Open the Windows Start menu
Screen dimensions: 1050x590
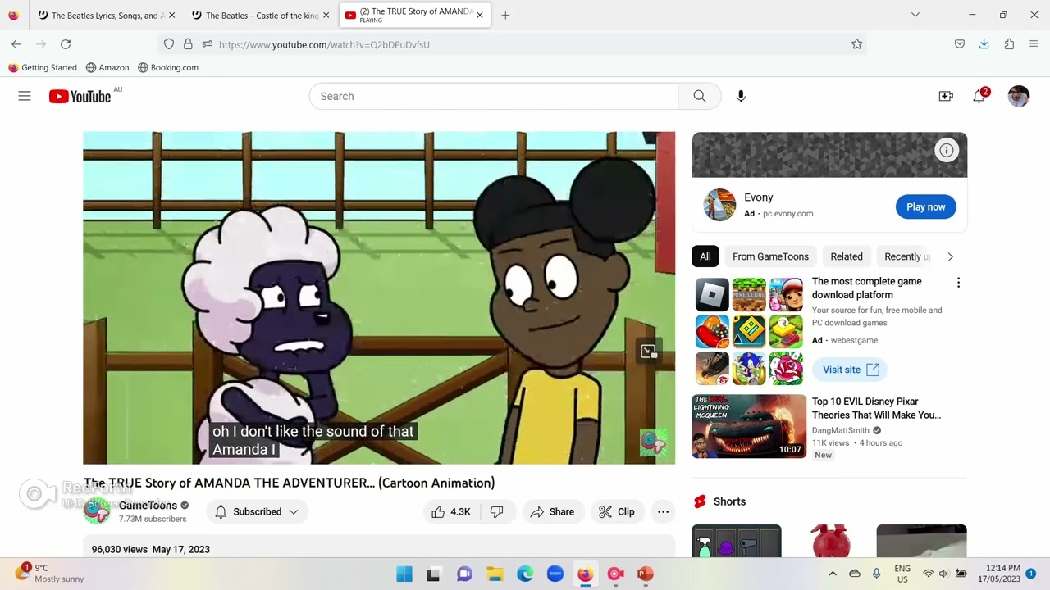[x=404, y=574]
